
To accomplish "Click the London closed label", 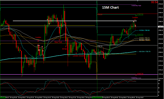I will pos(78,56).
